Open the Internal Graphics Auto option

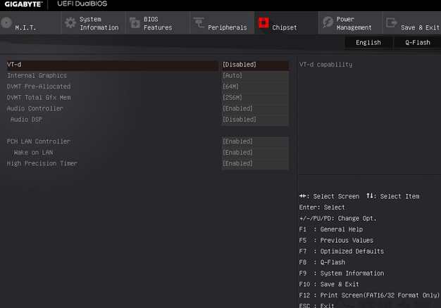coord(256,75)
